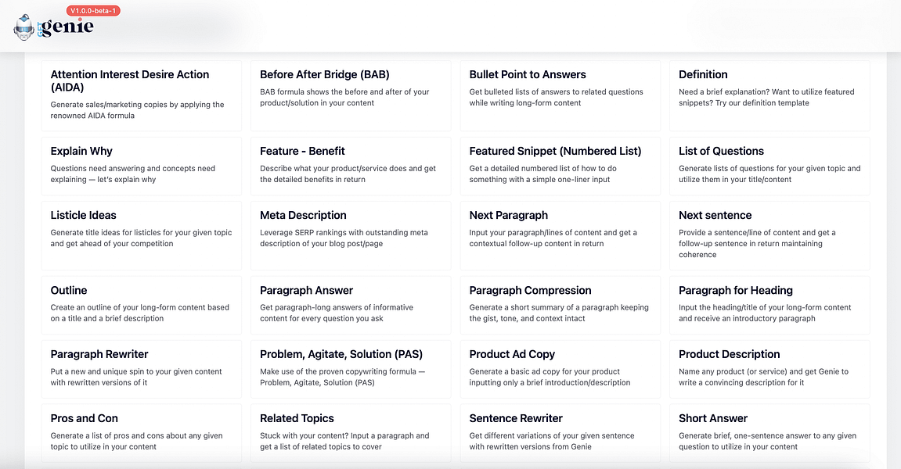
Task: Open Featured Snippet (Numbered List) card
Action: pyautogui.click(x=560, y=166)
